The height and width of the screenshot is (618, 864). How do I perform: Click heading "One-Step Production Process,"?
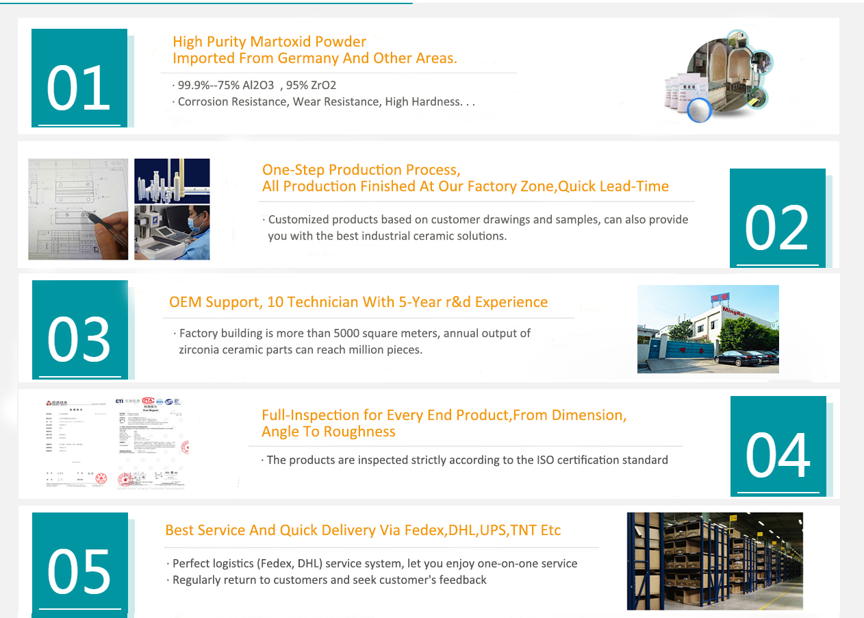pyautogui.click(x=361, y=170)
